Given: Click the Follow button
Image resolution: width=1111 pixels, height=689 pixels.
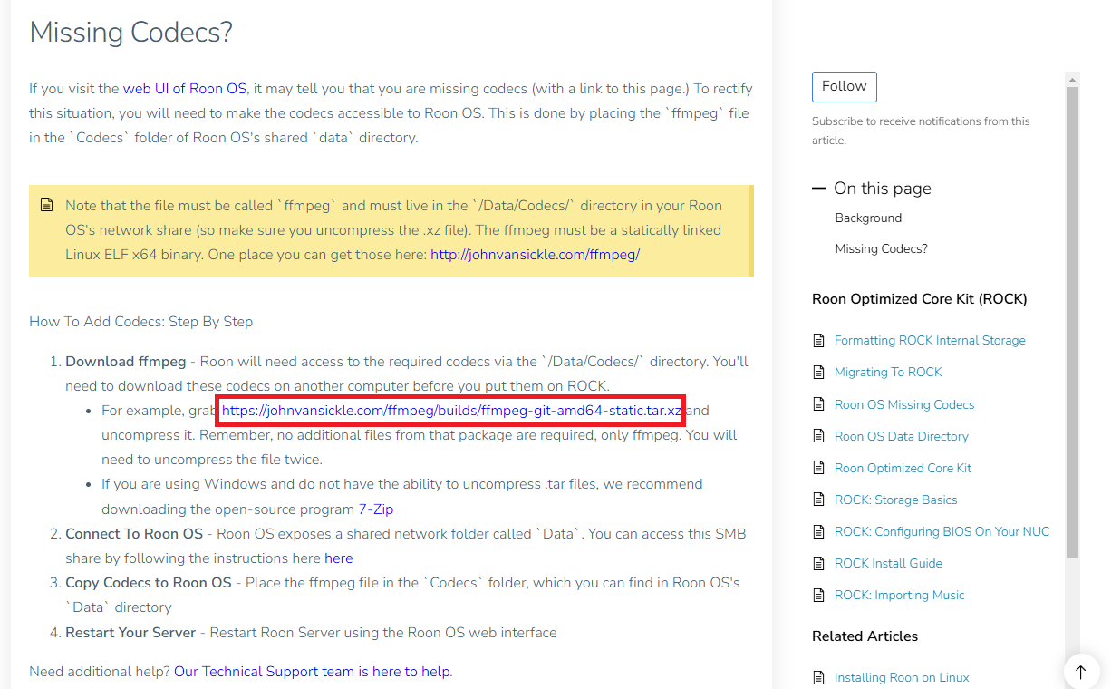Looking at the screenshot, I should click(845, 86).
